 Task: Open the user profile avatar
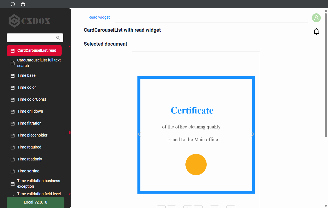click(316, 18)
